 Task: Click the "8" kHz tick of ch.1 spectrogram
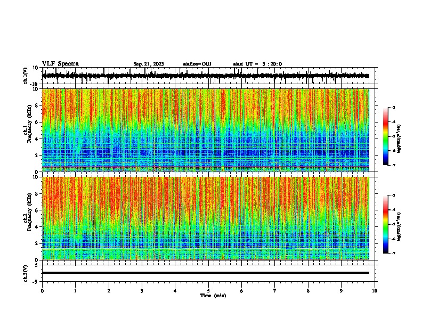37,105
